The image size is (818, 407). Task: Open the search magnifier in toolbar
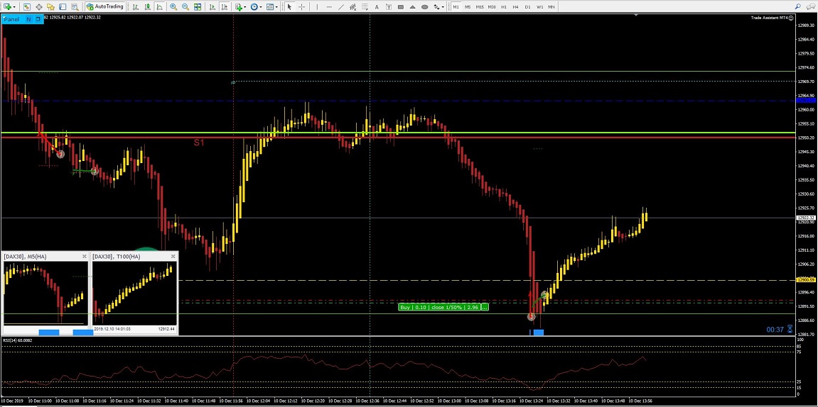click(x=797, y=7)
